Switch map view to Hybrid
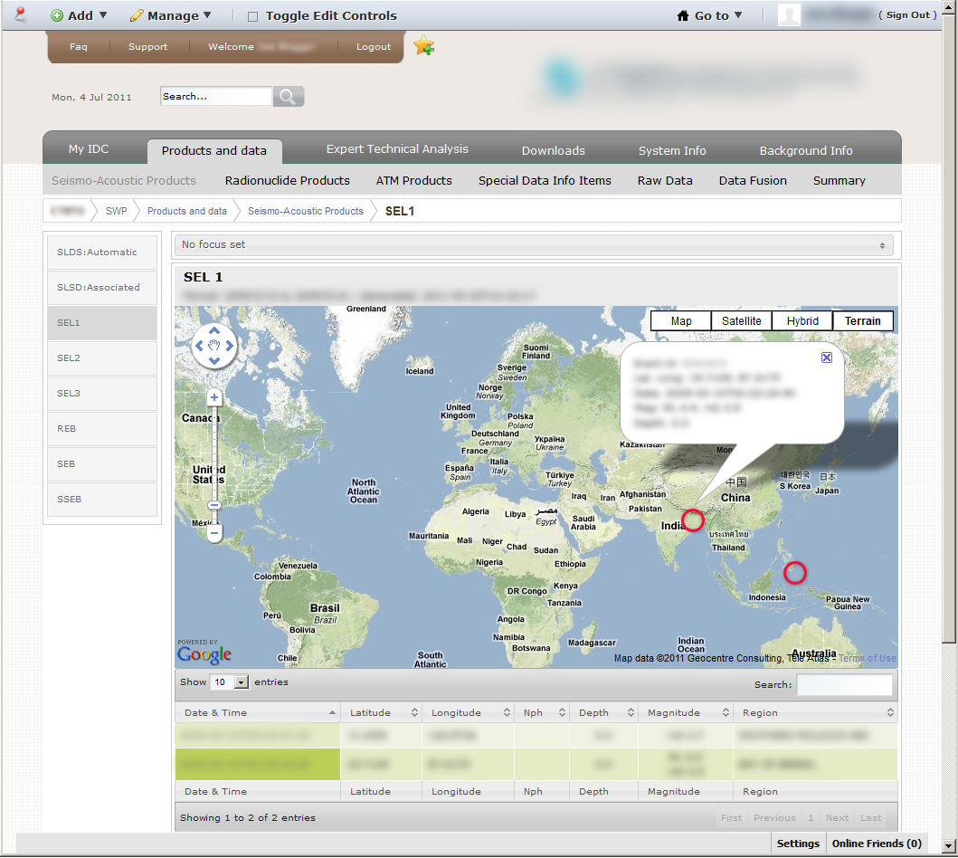Screen dimensions: 958x858 (802, 321)
